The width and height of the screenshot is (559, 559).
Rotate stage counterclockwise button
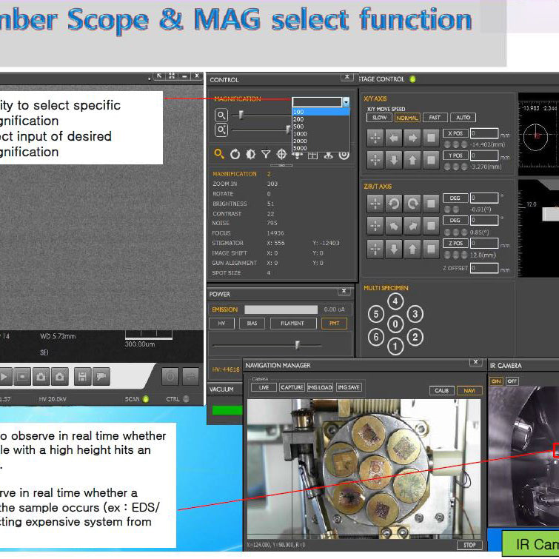[394, 204]
